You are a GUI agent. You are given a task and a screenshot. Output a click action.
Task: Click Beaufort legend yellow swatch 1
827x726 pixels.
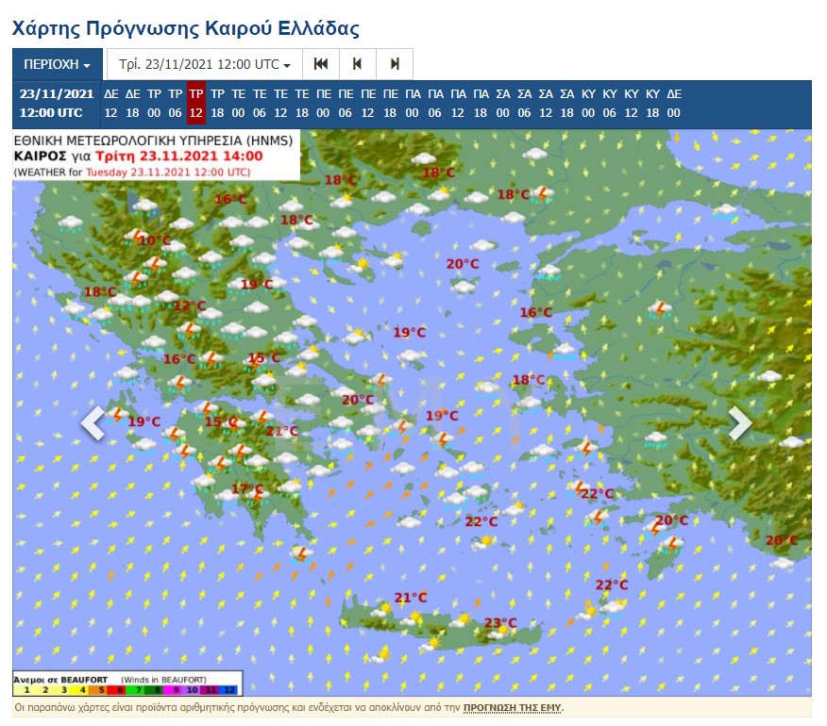pyautogui.click(x=26, y=689)
